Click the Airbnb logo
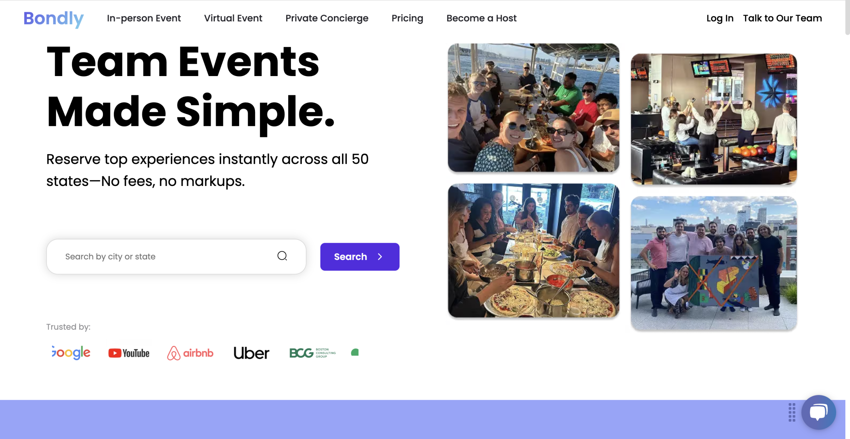Image resolution: width=850 pixels, height=439 pixels. [190, 353]
